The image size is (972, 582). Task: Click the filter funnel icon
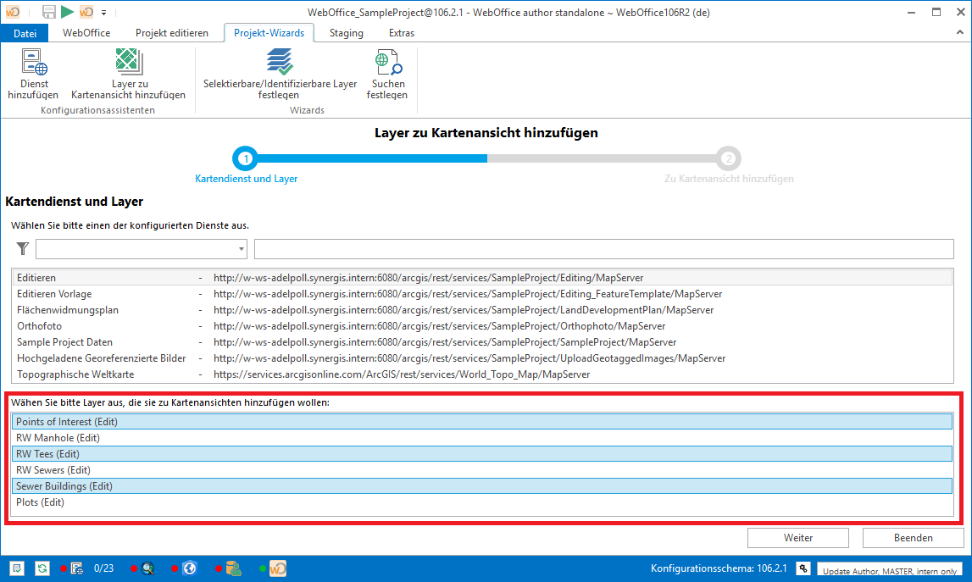coord(23,248)
